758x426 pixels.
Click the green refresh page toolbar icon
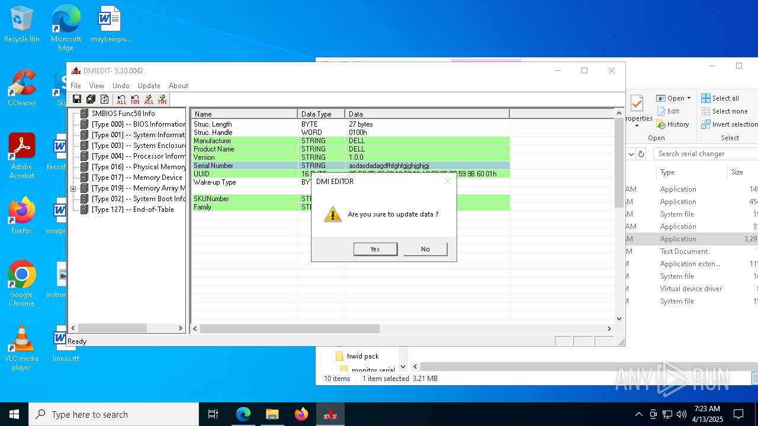pos(104,99)
